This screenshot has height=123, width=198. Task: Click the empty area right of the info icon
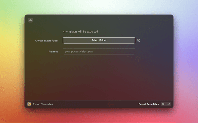155,40
